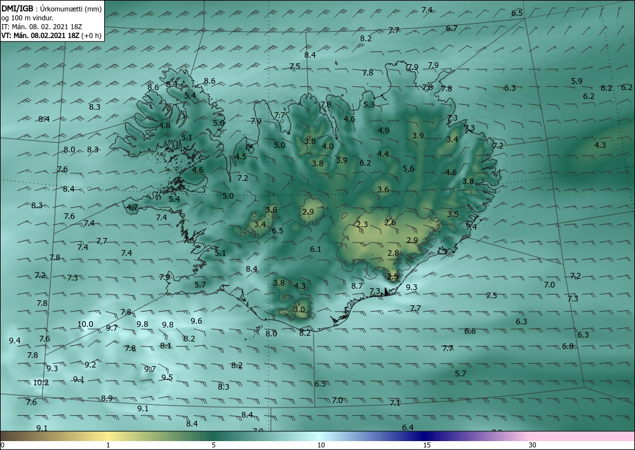Click the 9.4 value label
The width and height of the screenshot is (635, 450).
(x=15, y=341)
